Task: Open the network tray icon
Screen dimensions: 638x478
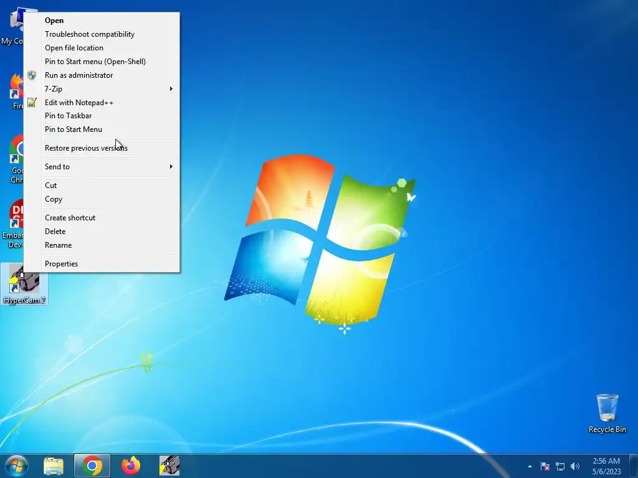Action: click(560, 466)
